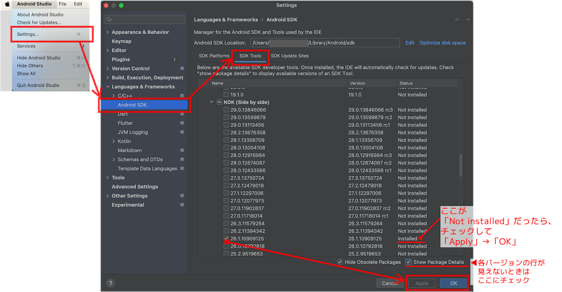Click the Plugins update count badge
The width and height of the screenshot is (562, 292).
pyautogui.click(x=175, y=59)
